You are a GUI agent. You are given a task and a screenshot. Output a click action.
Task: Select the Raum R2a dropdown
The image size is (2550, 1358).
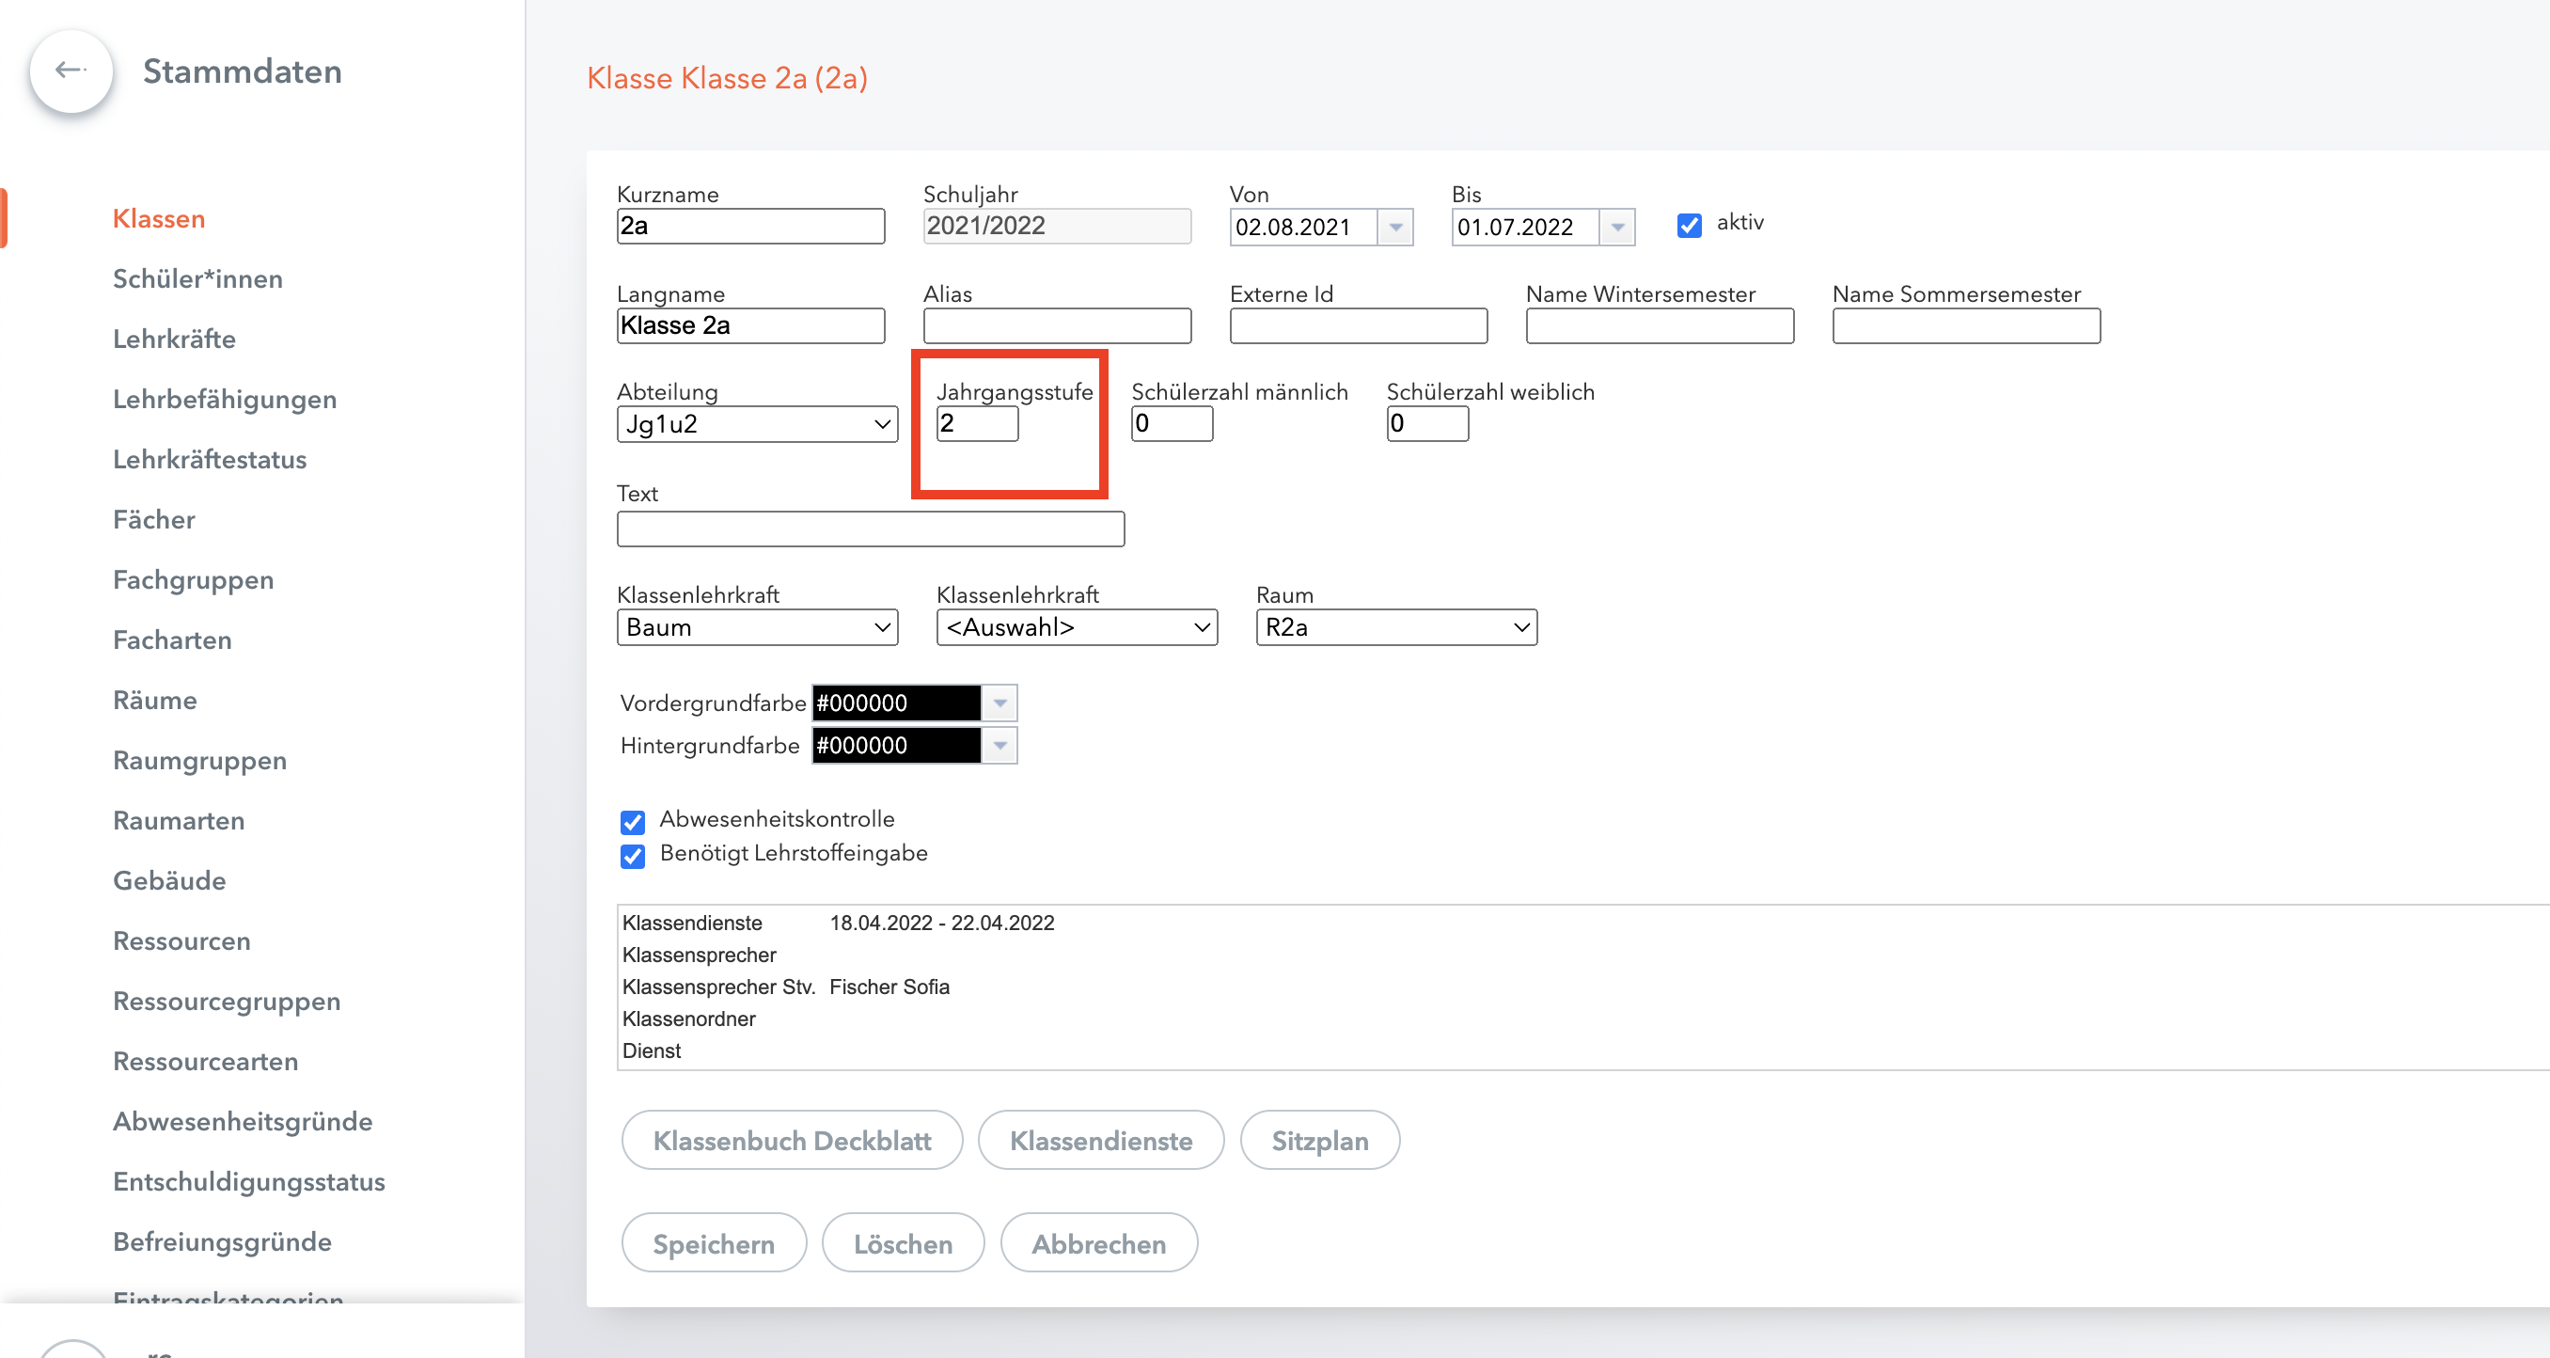click(x=1395, y=626)
